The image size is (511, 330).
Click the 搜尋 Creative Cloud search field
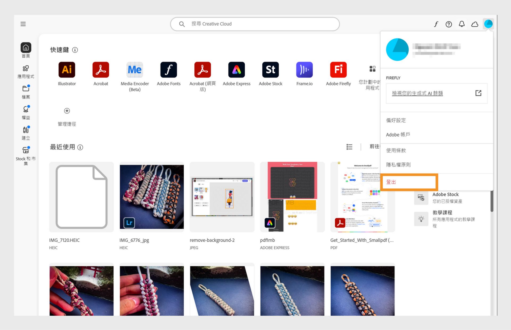[255, 24]
